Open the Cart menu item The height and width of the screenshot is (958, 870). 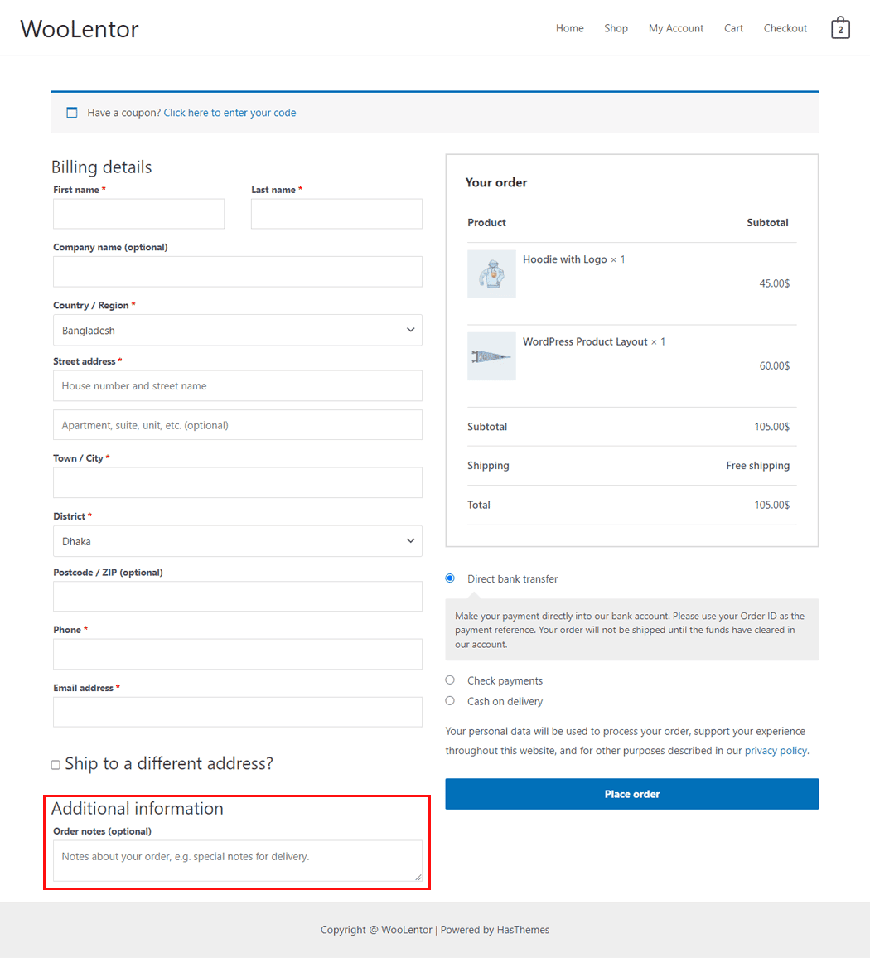733,28
